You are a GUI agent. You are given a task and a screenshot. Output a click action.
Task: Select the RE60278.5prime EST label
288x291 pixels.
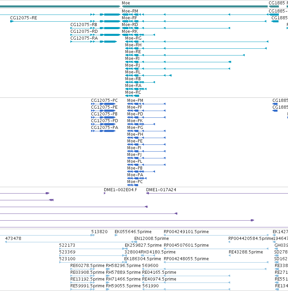87,266
